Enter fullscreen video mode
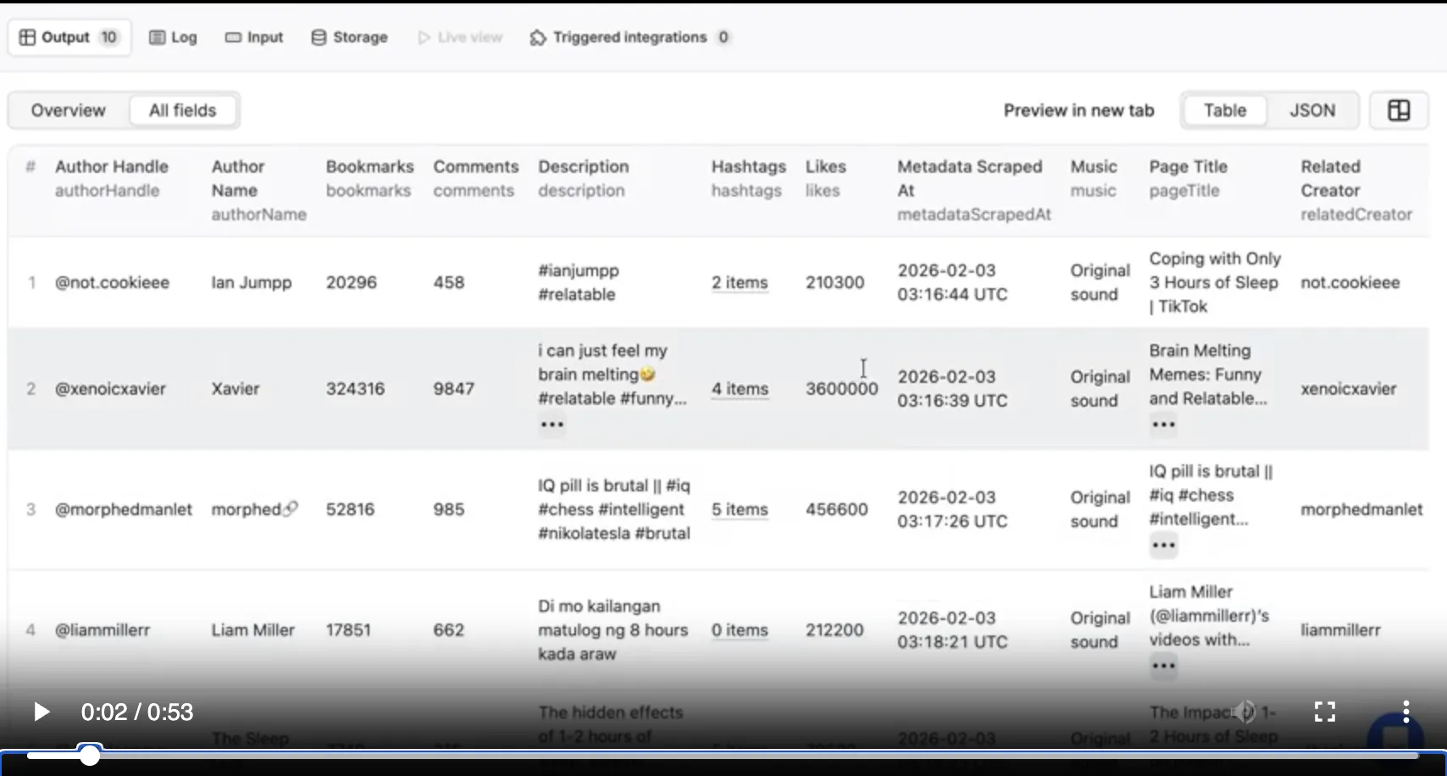The image size is (1447, 776). click(1324, 712)
